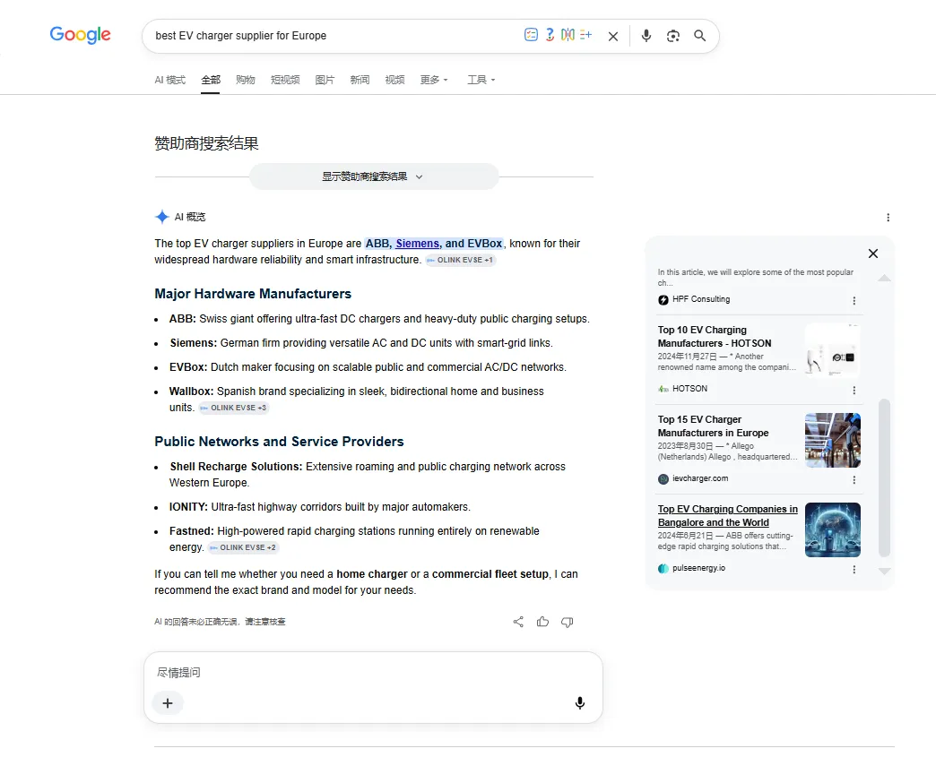Viewport: 936px width, 757px height.
Task: Open Top 10 EV Charging Manufacturers HOTSON article
Action: [x=715, y=337]
